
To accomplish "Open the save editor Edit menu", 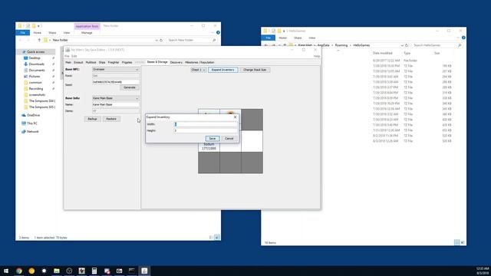I will click(x=74, y=56).
